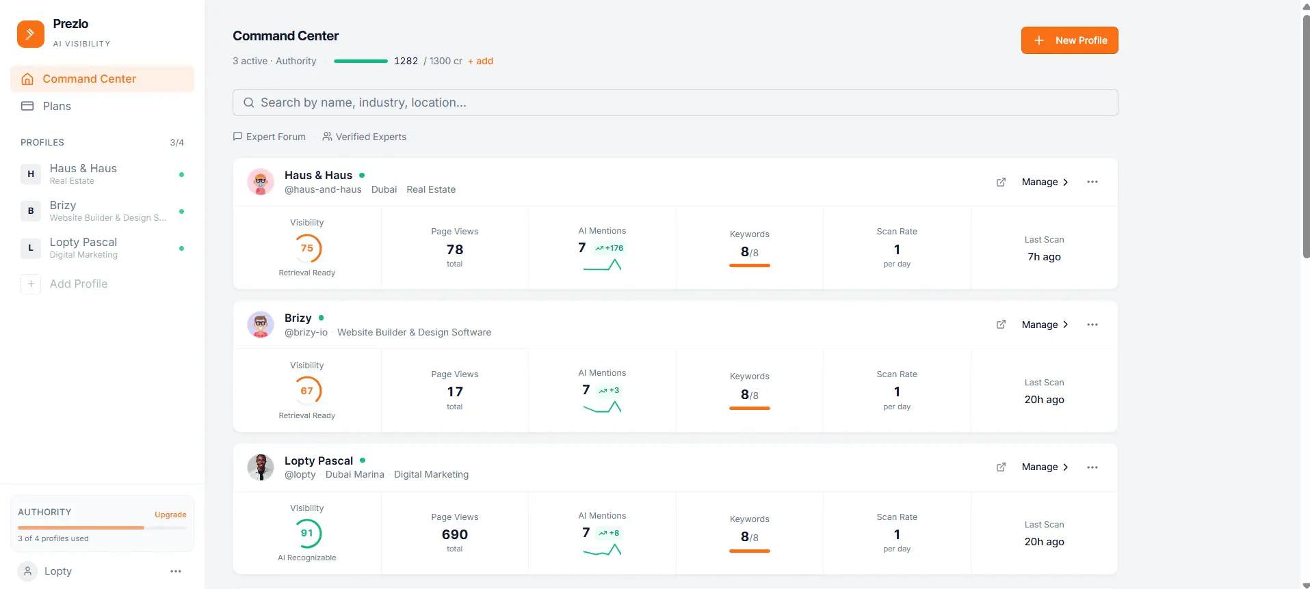Click Manage for Lopty Pascal

[1045, 467]
